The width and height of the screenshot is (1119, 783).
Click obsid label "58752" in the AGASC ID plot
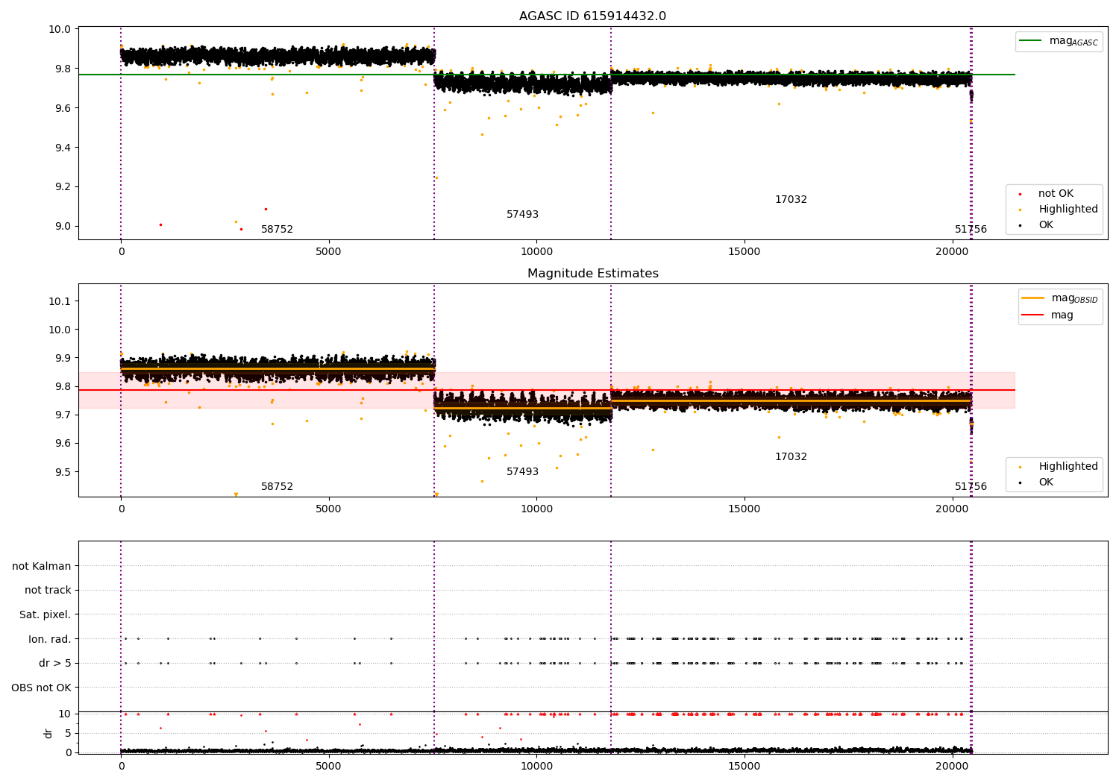pyautogui.click(x=277, y=230)
